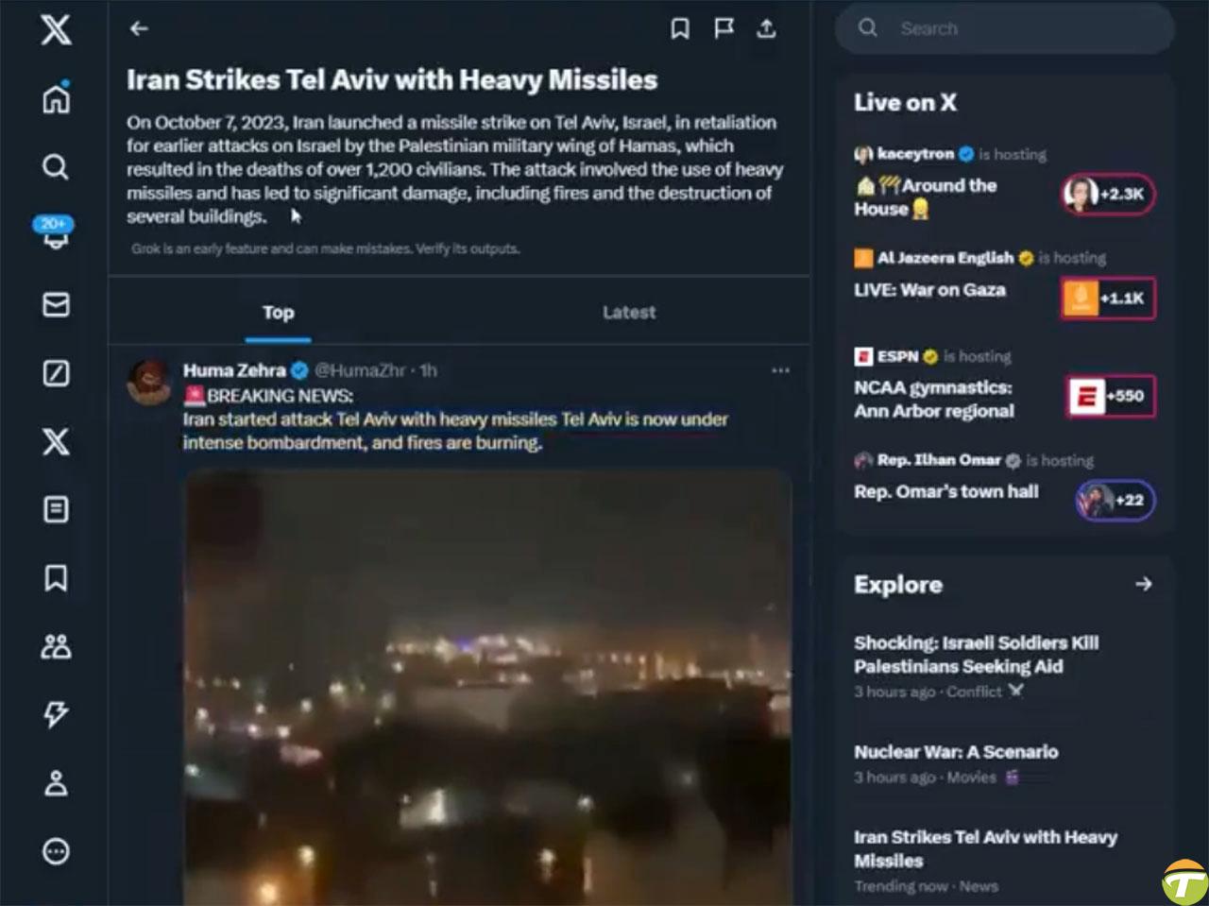This screenshot has height=906, width=1209.
Task: Open 'Shocking: Israeli Soldiers Kill Palestinians' story
Action: [977, 654]
